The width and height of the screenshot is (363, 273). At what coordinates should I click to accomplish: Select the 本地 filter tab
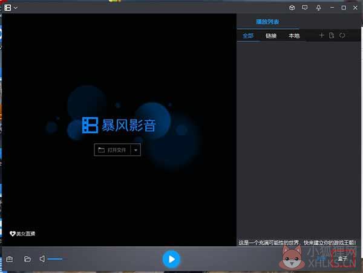(x=294, y=36)
